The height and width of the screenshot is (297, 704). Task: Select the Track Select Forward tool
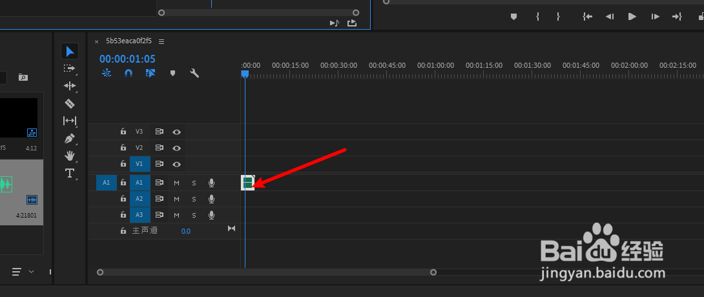pyautogui.click(x=69, y=68)
